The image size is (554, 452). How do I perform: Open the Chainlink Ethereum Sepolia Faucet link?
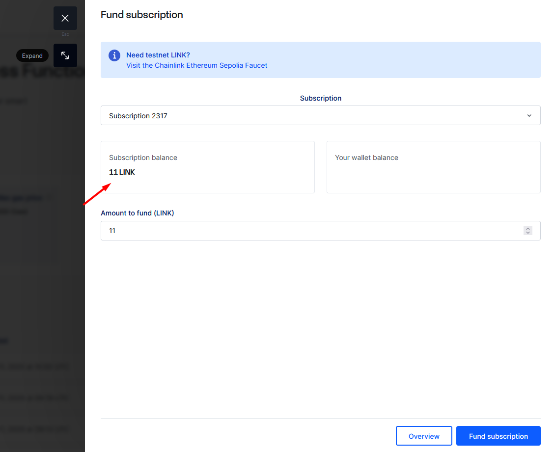tap(196, 65)
